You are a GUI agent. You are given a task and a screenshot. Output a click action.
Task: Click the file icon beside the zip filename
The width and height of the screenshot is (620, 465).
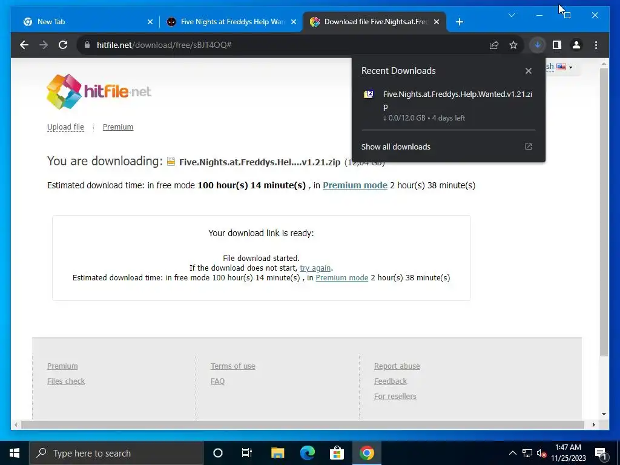[171, 161]
